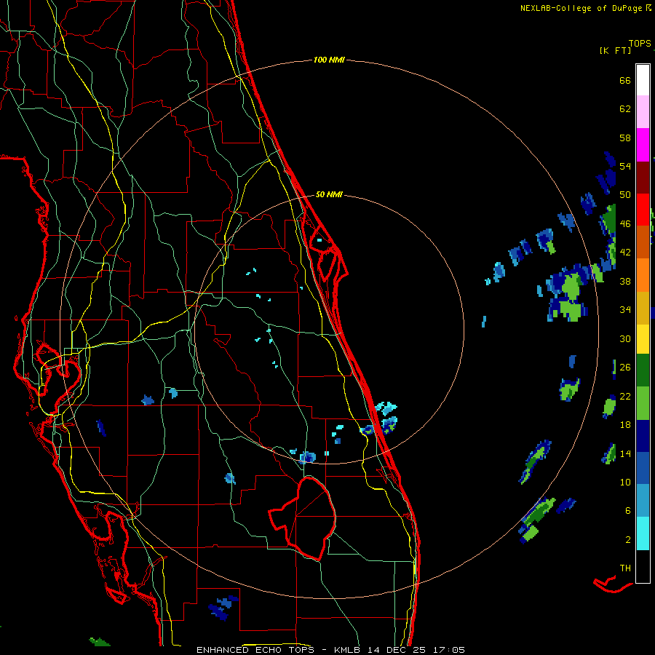Viewport: 655px width, 655px height.
Task: Click the "TH" threshold legend label
Action: (x=625, y=568)
